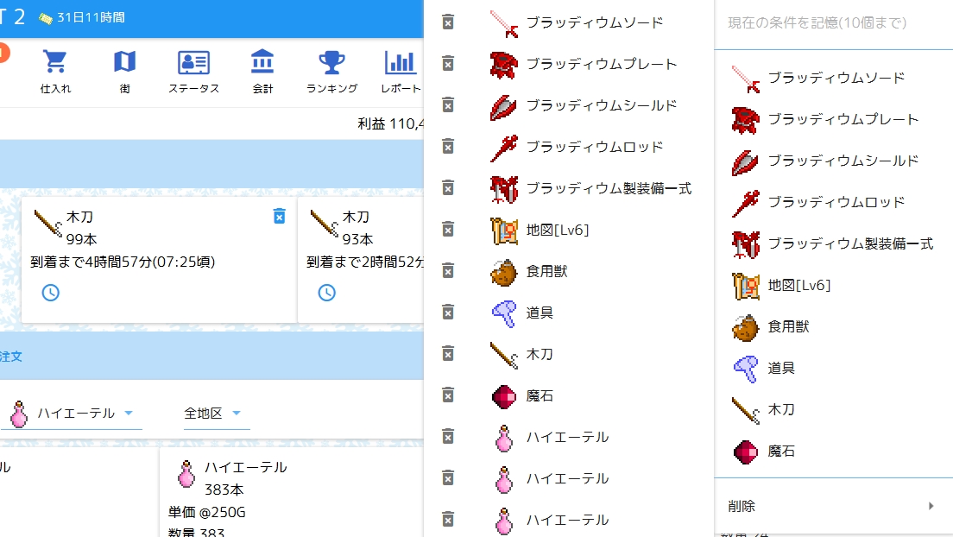
Task: Open the 全地区 region dropdown
Action: (236, 414)
